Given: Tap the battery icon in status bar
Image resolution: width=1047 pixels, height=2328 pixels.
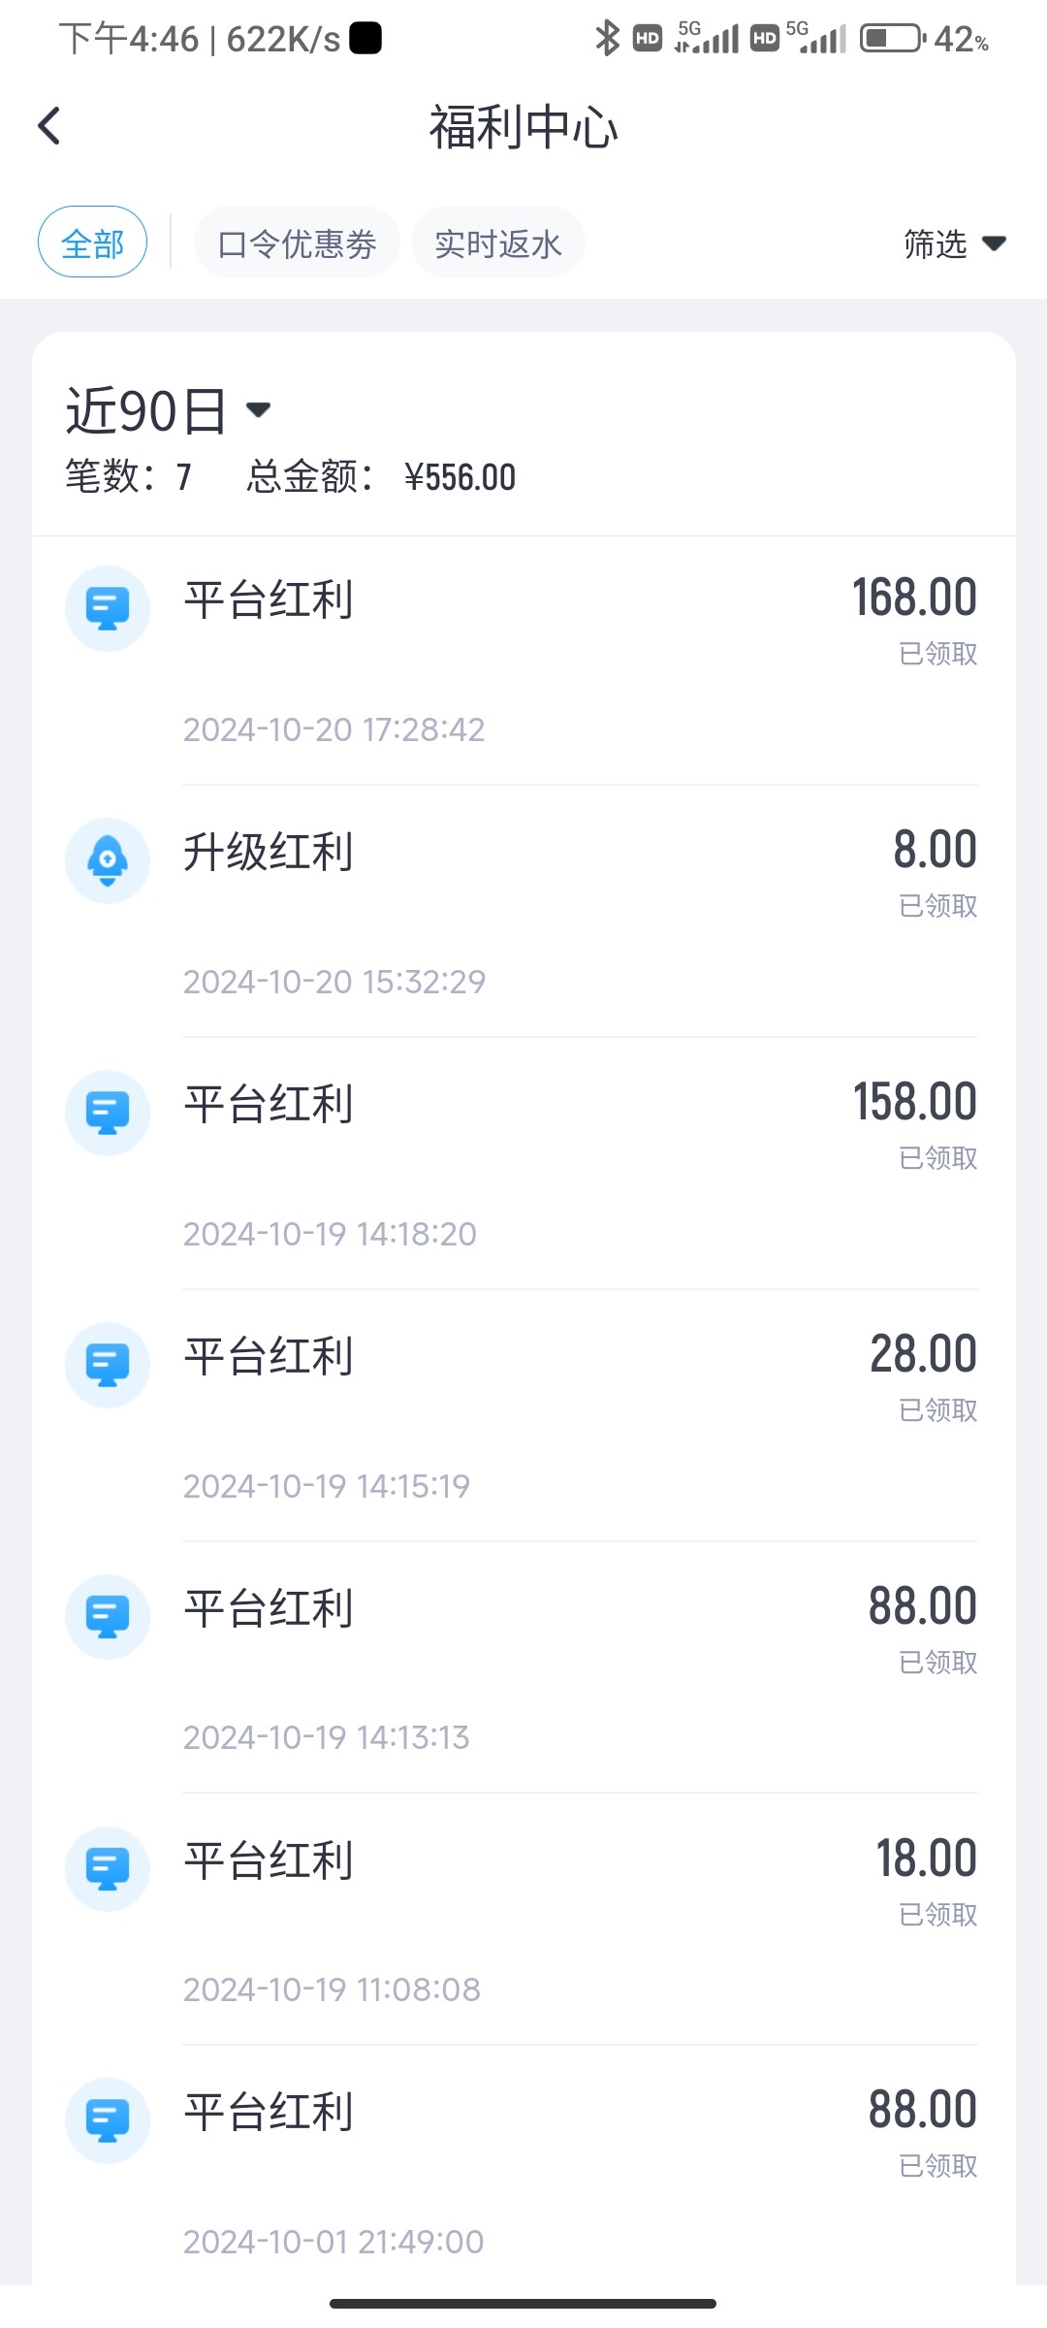Looking at the screenshot, I should [891, 39].
